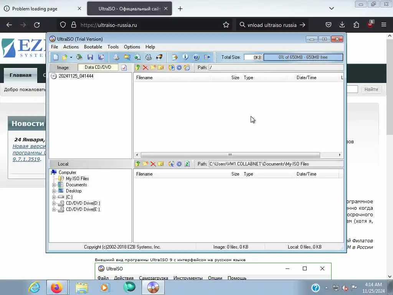Select image root 20241125_041444
This screenshot has height=295, width=393.
76,76
